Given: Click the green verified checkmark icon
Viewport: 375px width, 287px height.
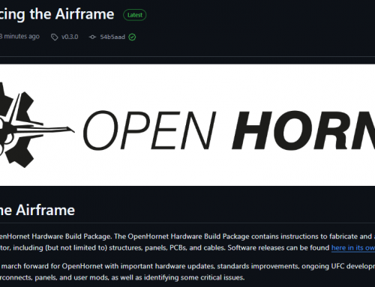Looking at the screenshot, I should 132,37.
